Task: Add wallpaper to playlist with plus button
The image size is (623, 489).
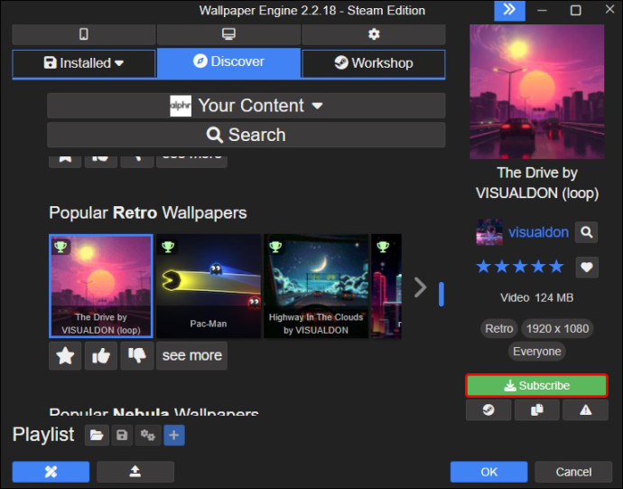Action: point(174,435)
